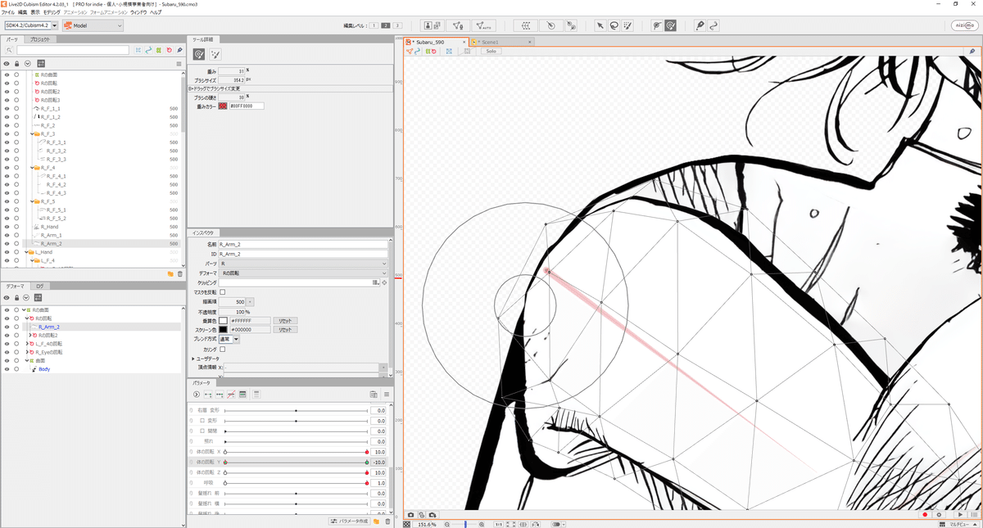Open the Help menu (ヘルプ)
This screenshot has height=528, width=983.
(x=156, y=12)
